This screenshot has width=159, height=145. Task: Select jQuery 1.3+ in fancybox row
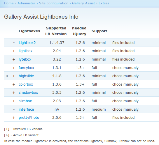tap(80, 68)
